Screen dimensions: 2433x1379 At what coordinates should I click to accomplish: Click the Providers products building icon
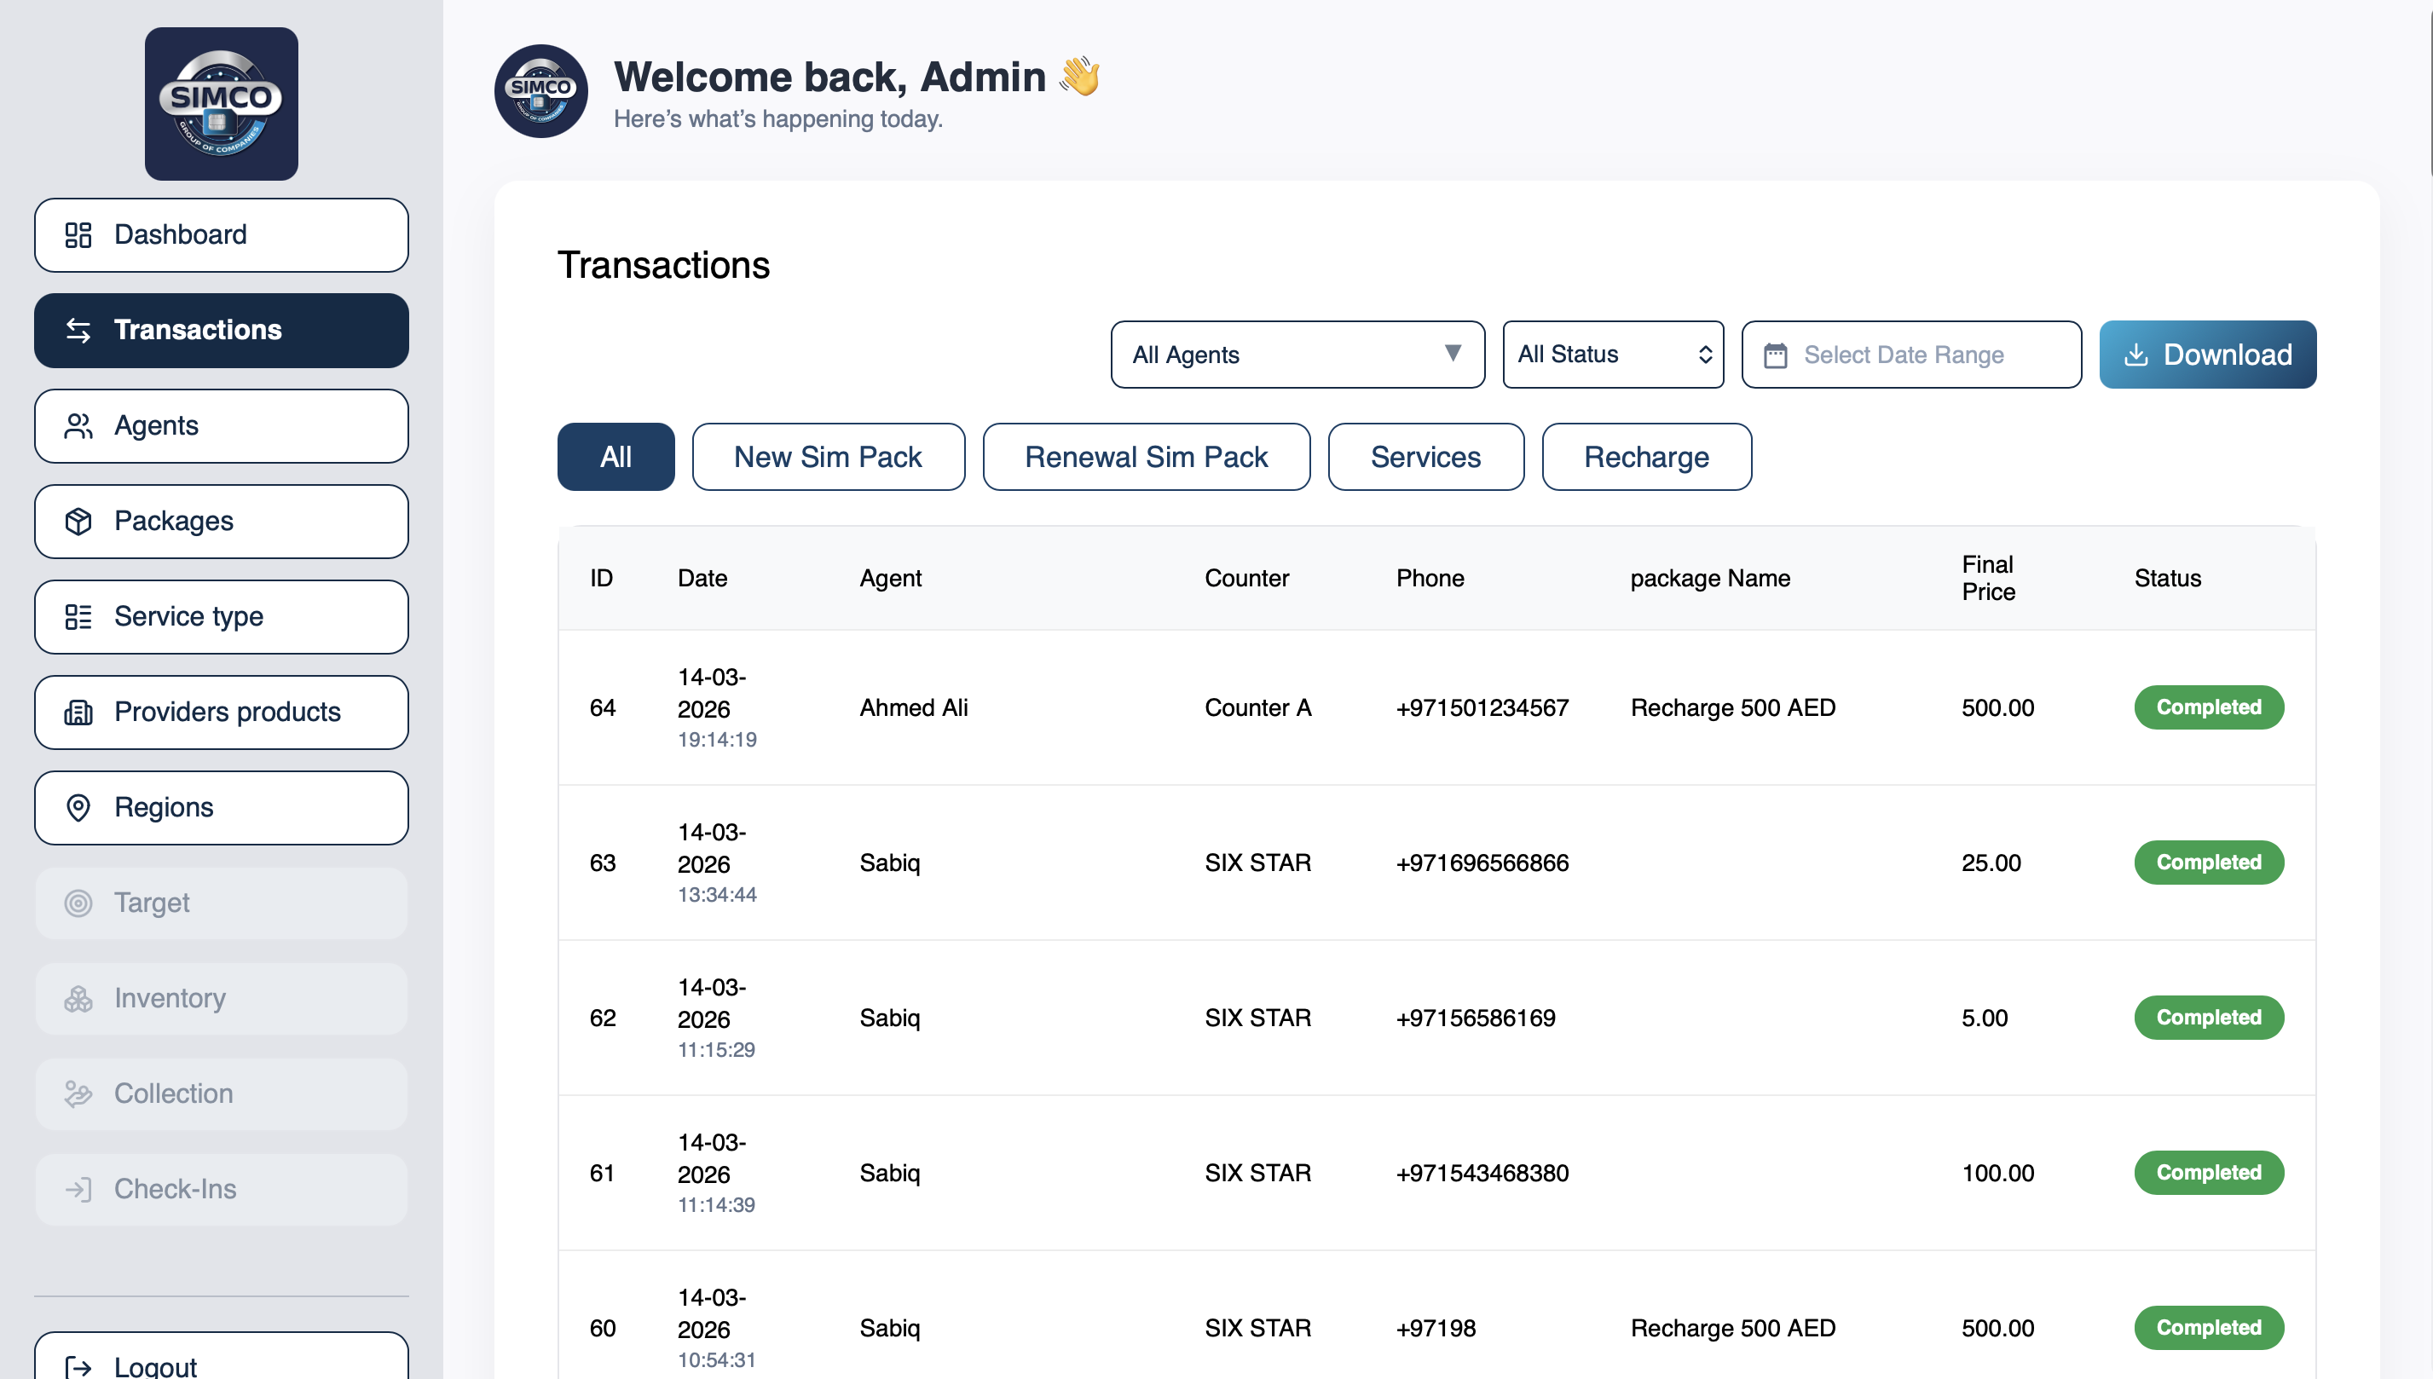(x=79, y=712)
